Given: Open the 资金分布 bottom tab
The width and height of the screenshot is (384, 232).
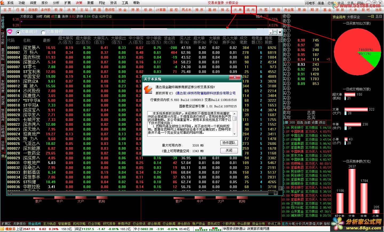Looking at the screenshot, I should [x=258, y=224].
